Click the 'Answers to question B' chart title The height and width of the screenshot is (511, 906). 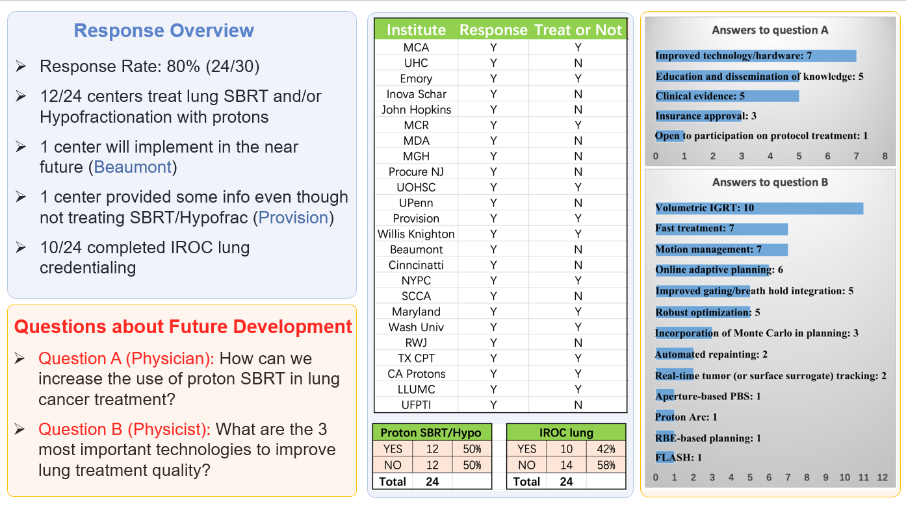pyautogui.click(x=770, y=182)
